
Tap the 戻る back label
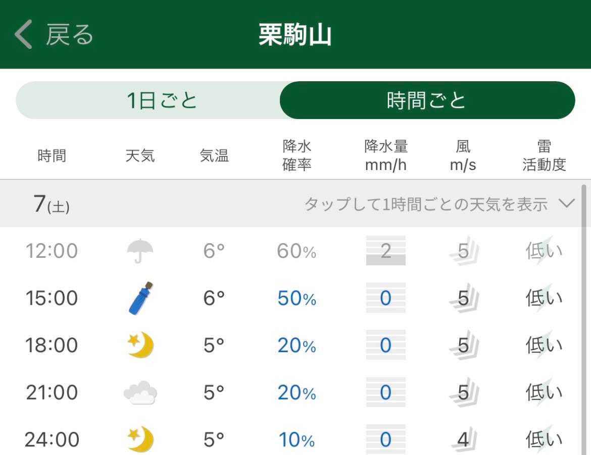(x=70, y=35)
